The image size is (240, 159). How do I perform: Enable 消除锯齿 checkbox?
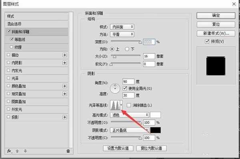pos(129,105)
